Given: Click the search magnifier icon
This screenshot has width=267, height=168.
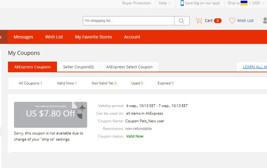Looking at the screenshot, I should tap(182, 21).
